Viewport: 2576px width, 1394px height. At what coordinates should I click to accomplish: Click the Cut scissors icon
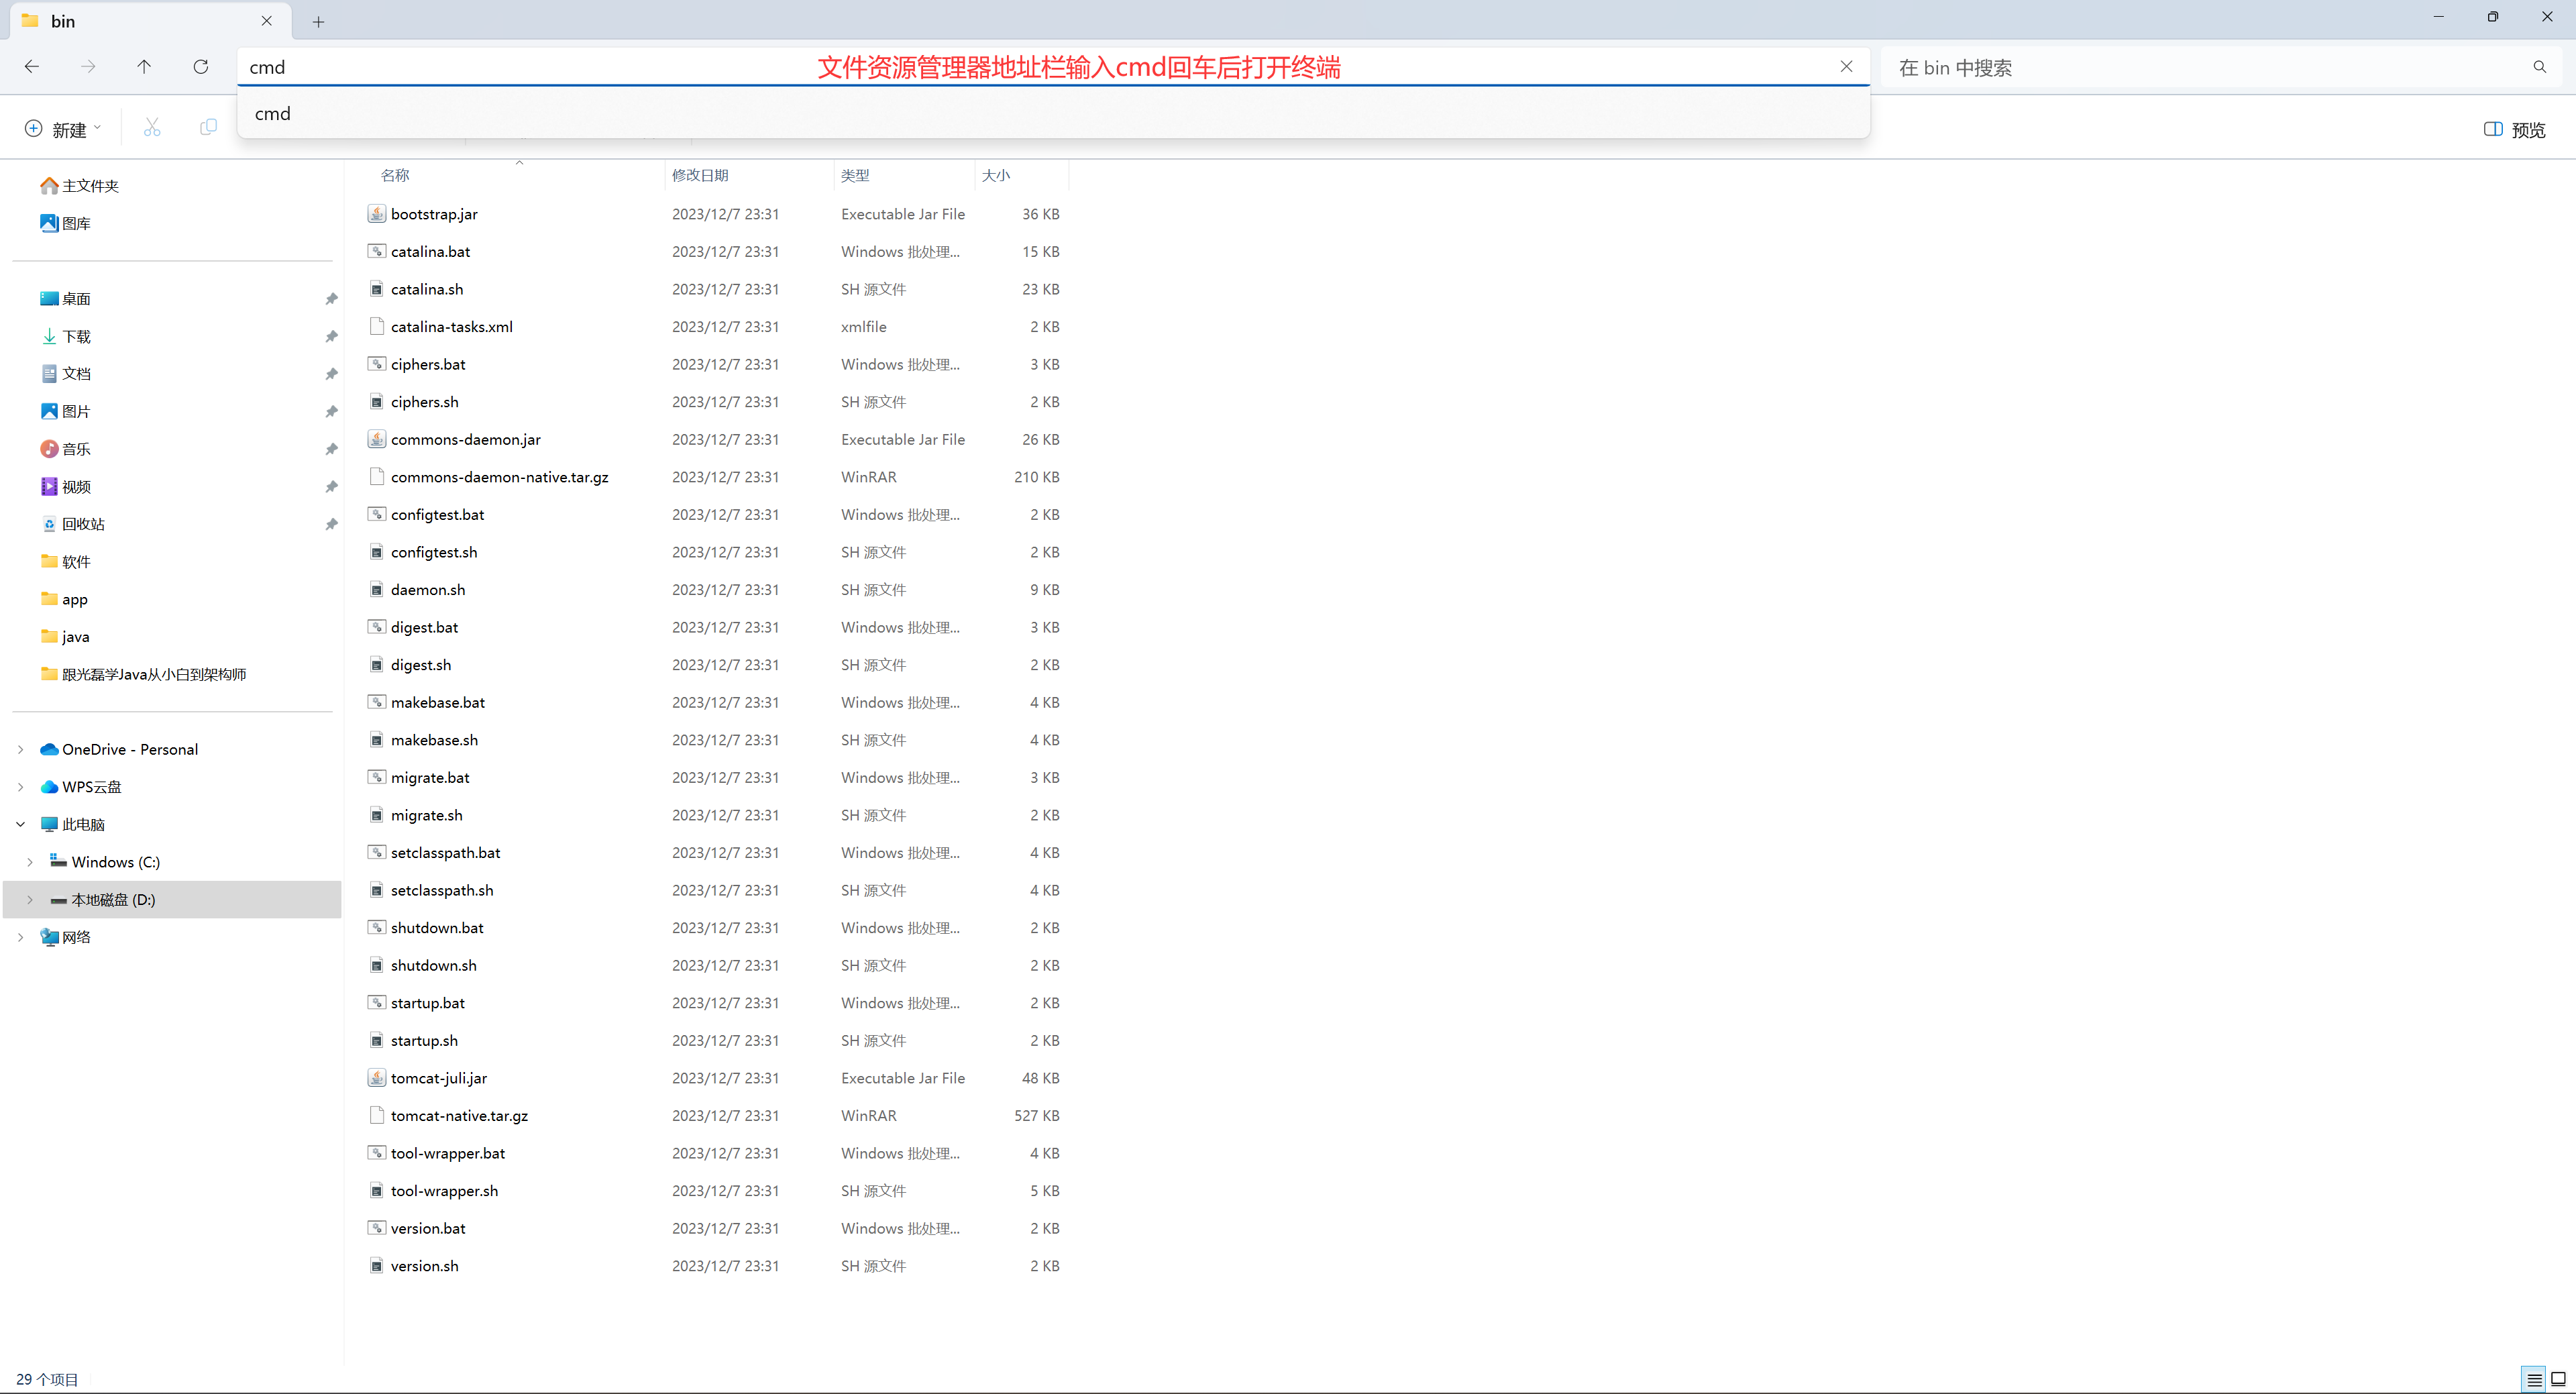pos(152,128)
